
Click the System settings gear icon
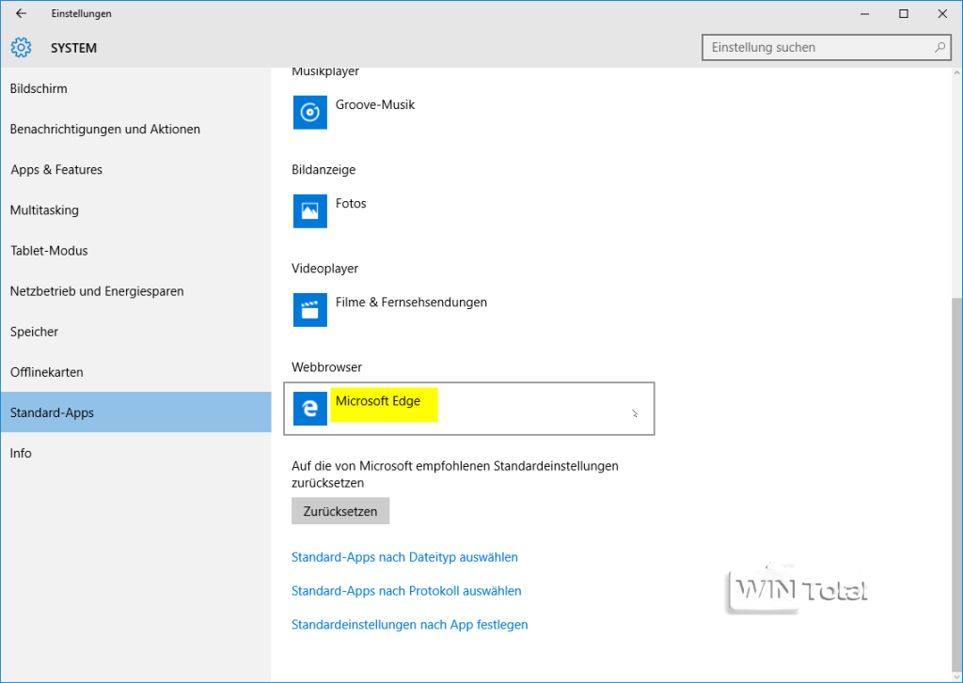coord(21,48)
